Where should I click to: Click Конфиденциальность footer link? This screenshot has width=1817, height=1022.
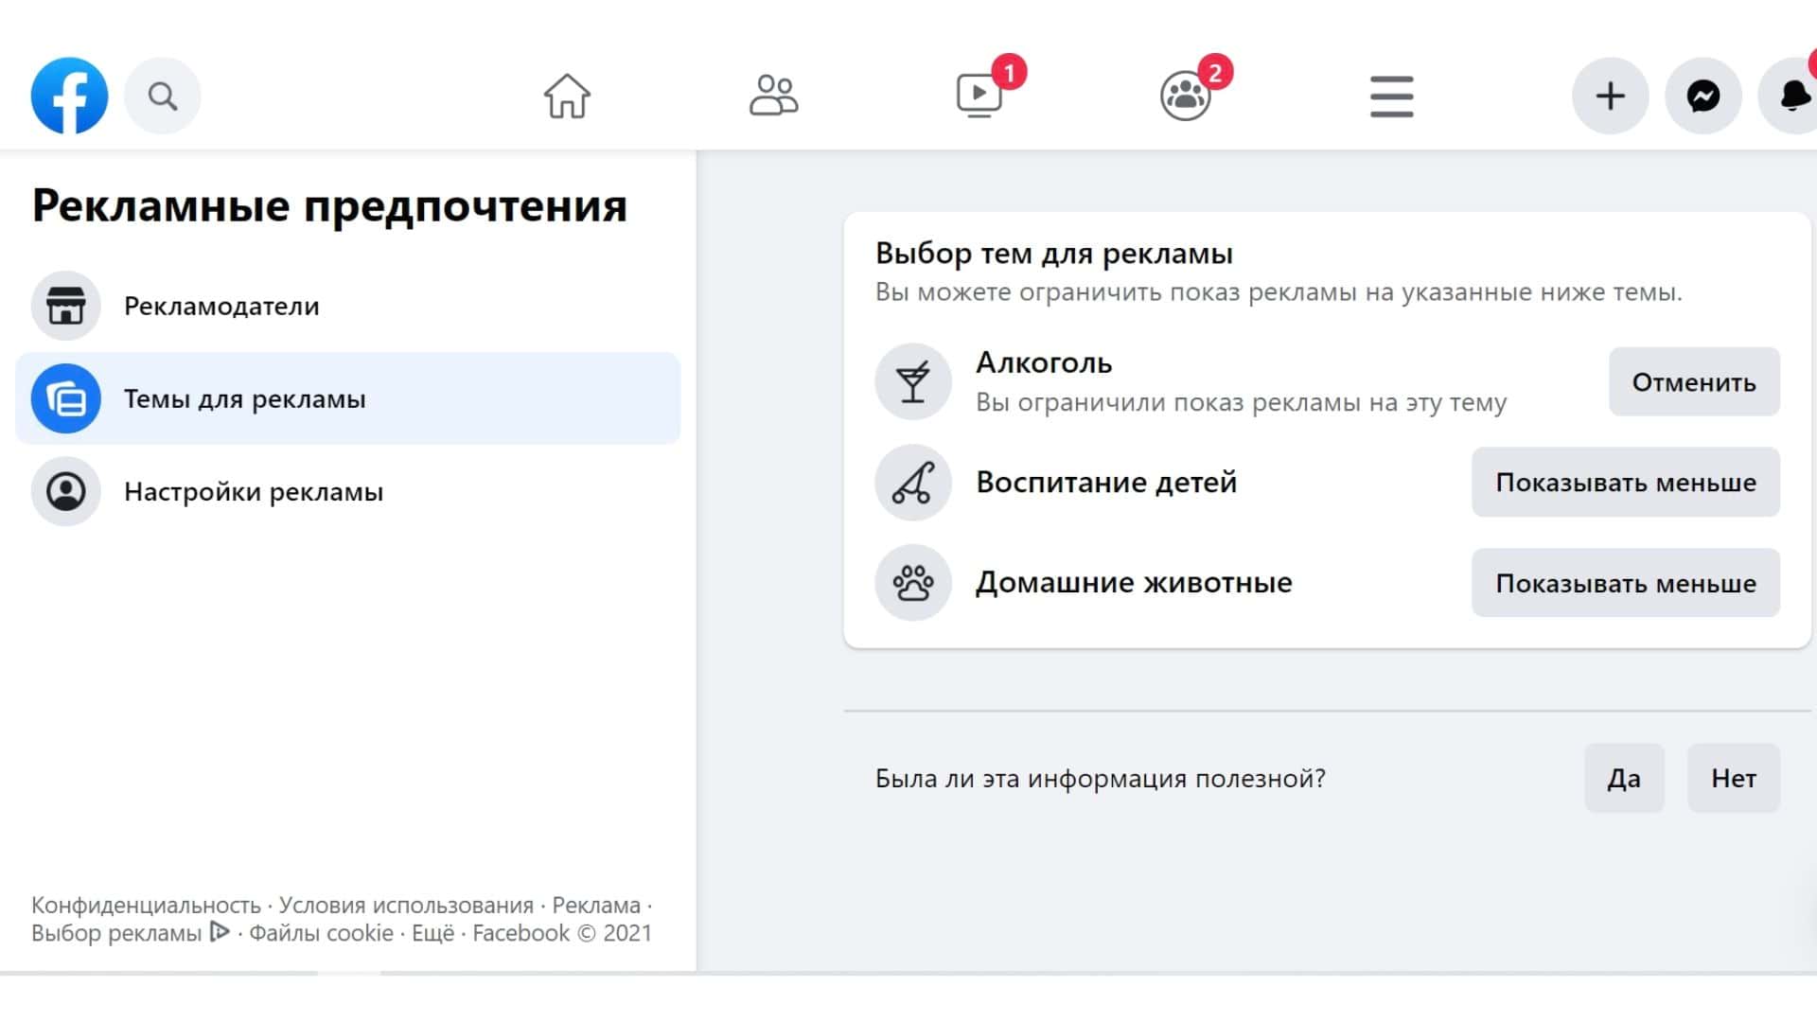coord(146,905)
